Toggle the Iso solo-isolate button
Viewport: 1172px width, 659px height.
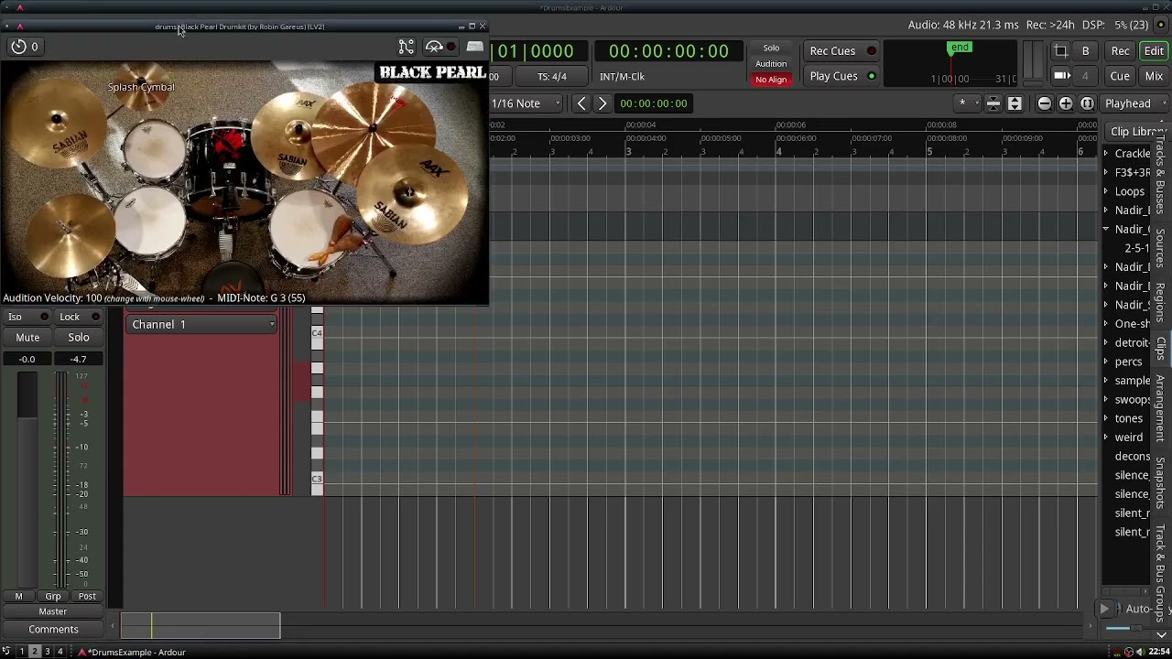coord(27,317)
